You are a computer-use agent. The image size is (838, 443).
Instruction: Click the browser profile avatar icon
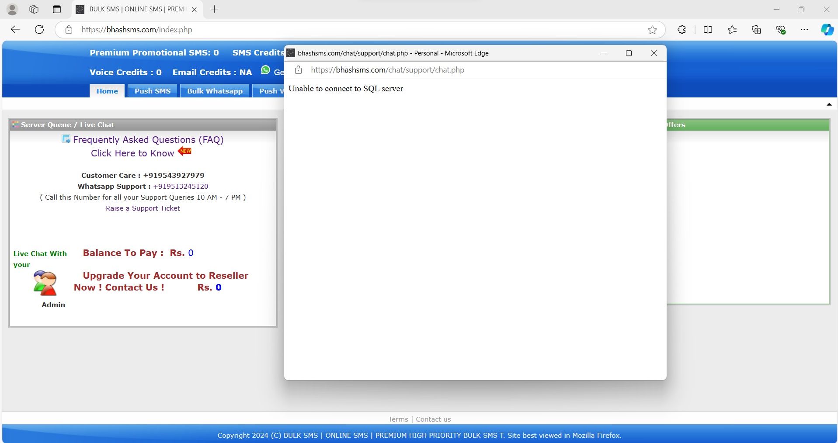coord(12,9)
